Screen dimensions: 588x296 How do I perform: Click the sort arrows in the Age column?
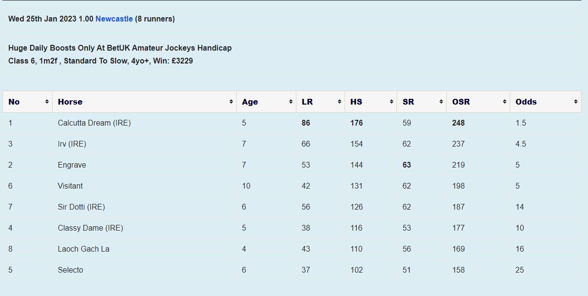[291, 102]
